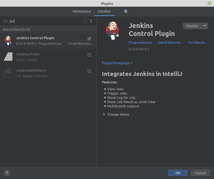214x179 pixels.
Task: Switch to the Marketplace tab
Action: (82, 11)
